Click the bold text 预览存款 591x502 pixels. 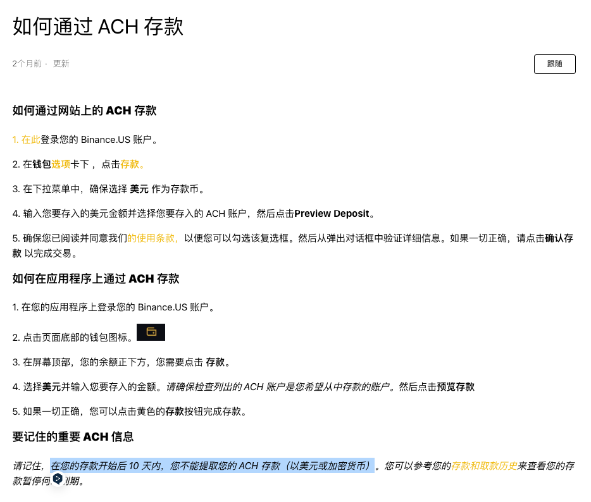point(456,387)
